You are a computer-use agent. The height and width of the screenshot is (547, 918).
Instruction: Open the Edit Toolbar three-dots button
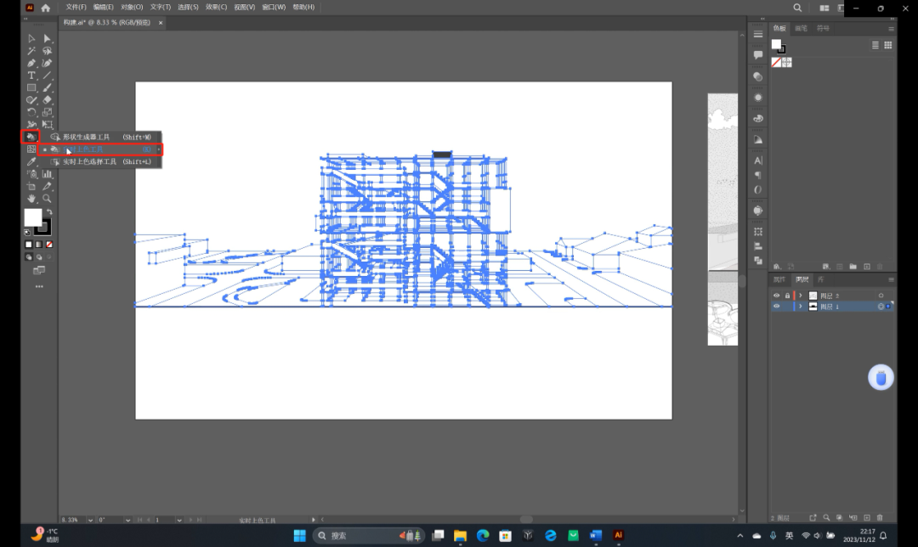(x=39, y=286)
